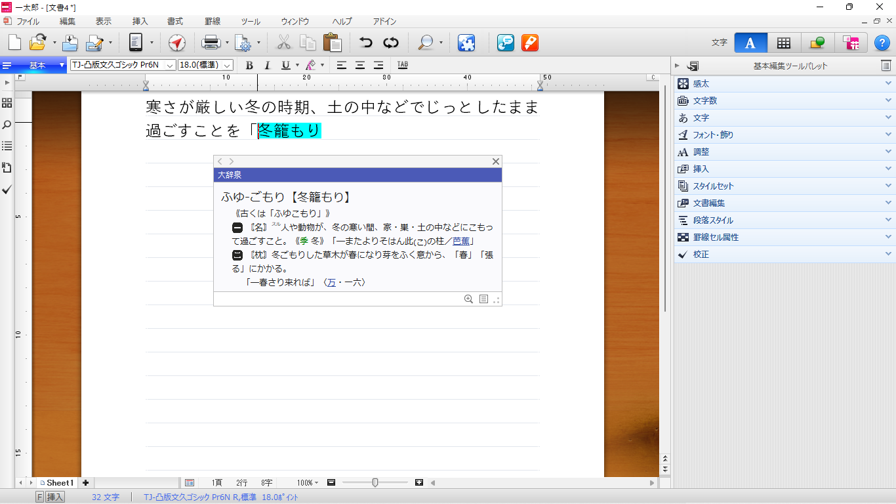Open help with the blue question mark icon
This screenshot has width=896, height=504.
(x=882, y=43)
